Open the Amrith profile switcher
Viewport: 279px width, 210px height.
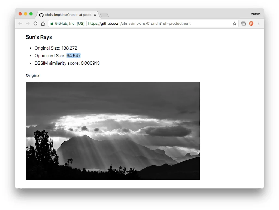click(x=256, y=14)
